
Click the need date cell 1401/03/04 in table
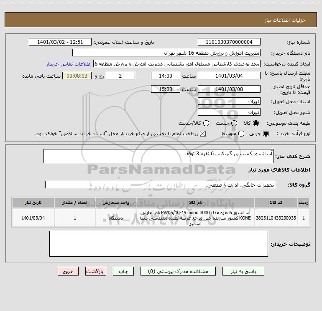[33, 218]
